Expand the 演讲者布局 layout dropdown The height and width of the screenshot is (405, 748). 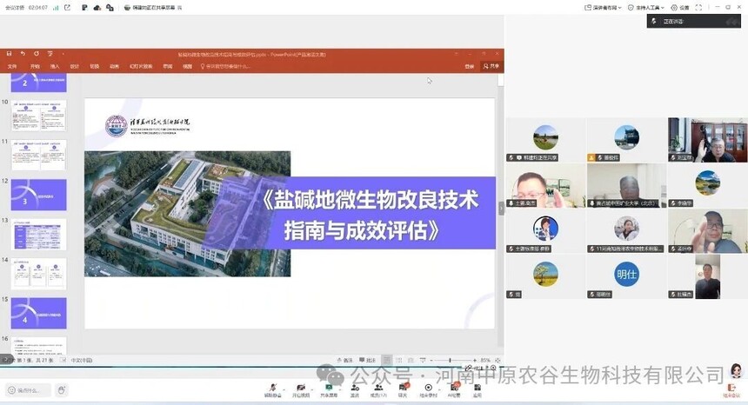(x=603, y=8)
